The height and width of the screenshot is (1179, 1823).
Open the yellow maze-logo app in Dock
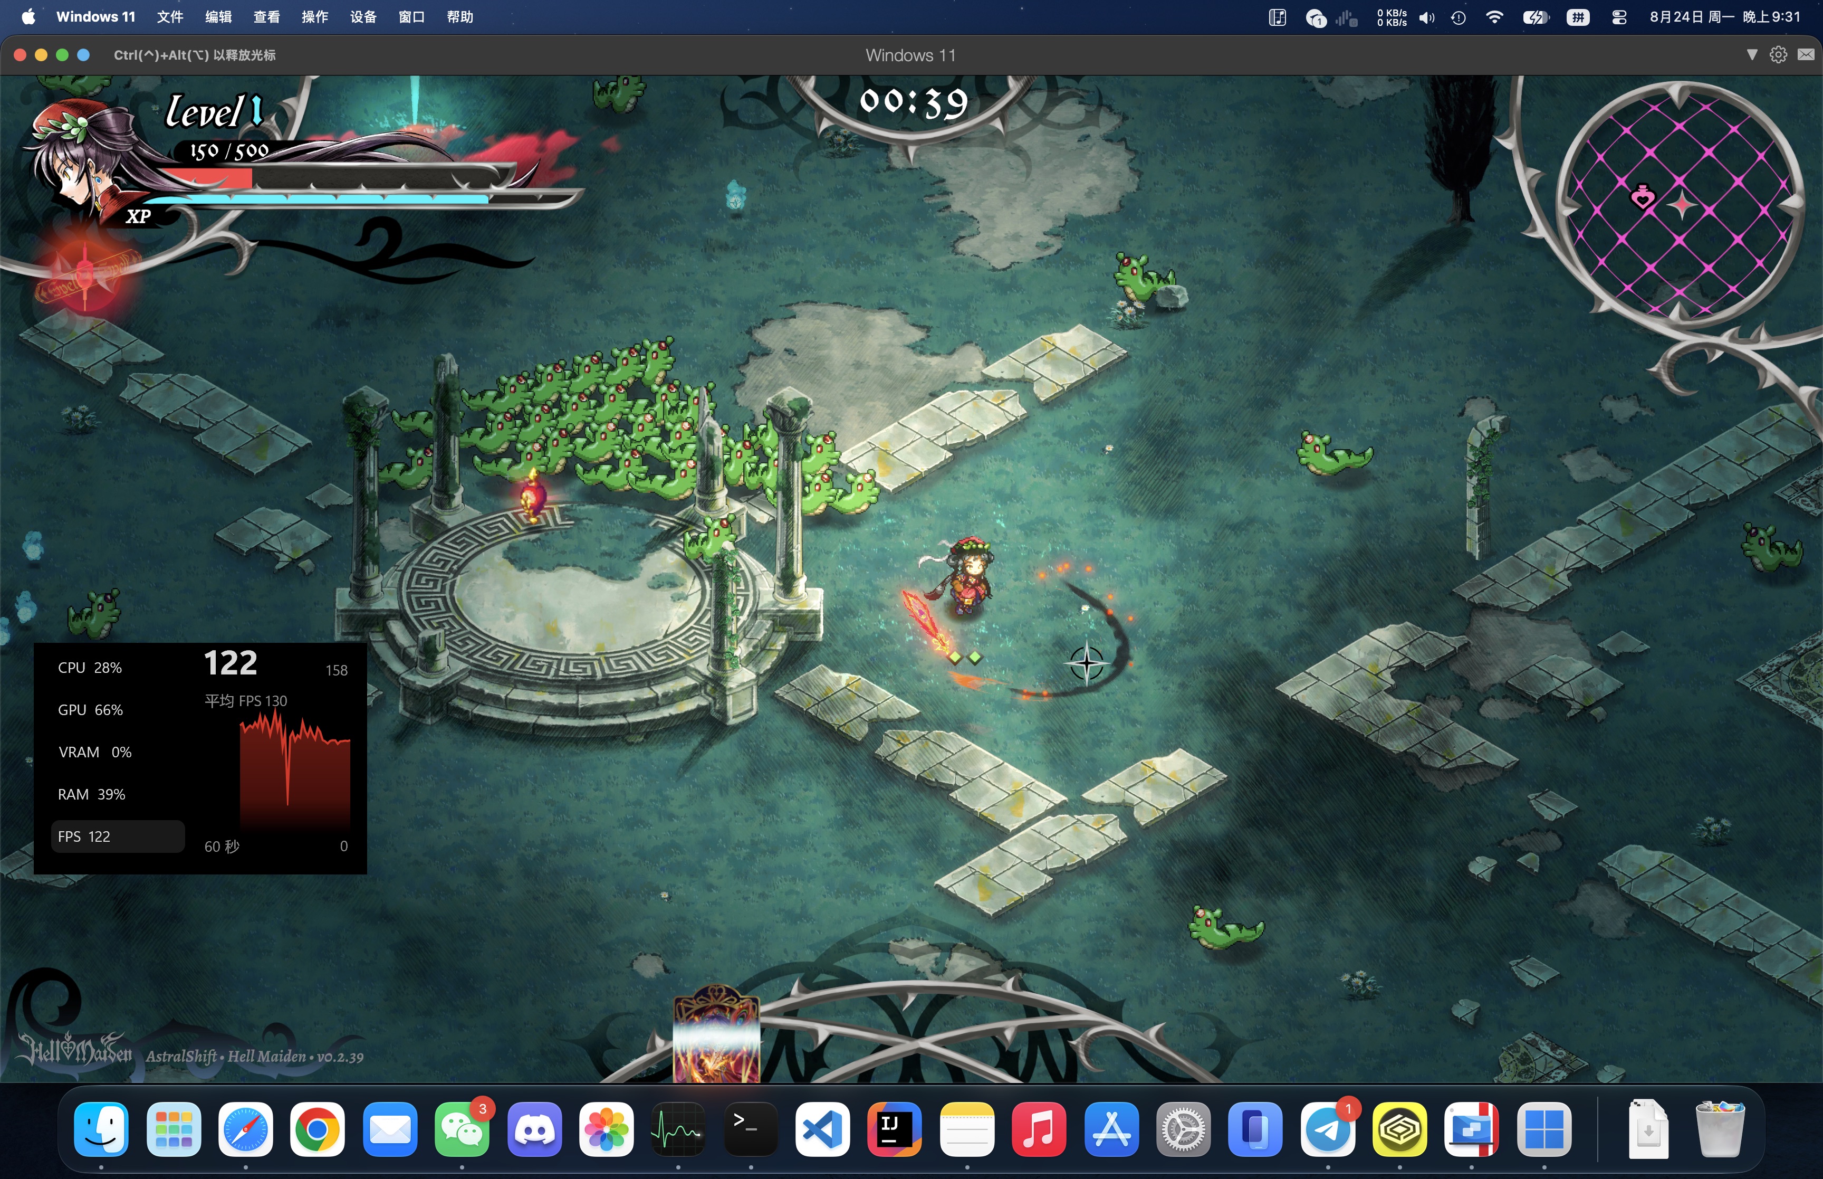[1400, 1128]
